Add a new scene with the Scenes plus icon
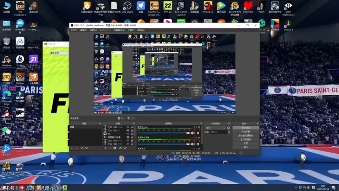339x191 pixels. coord(72,148)
